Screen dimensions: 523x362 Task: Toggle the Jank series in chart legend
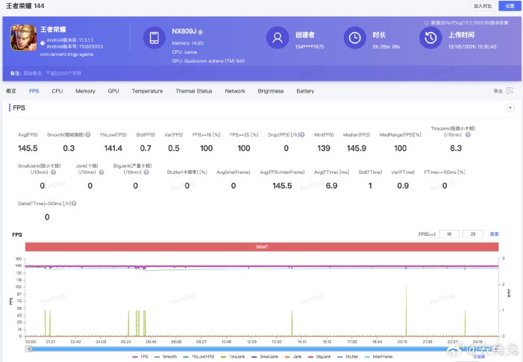pyautogui.click(x=293, y=357)
